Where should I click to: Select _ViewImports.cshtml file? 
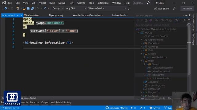click(162, 68)
